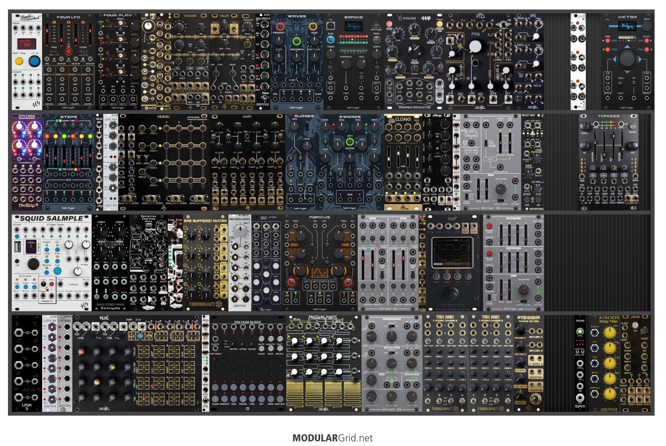Select the TYPHOON module
The width and height of the screenshot is (666, 446).
[609, 162]
